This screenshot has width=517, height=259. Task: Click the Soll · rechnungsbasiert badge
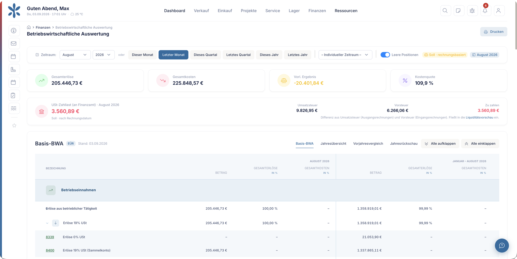[445, 55]
